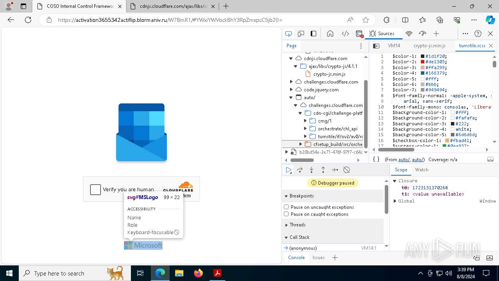
Task: Collapse the cdnjs.cloudflare.com tree node
Action: coord(291,58)
